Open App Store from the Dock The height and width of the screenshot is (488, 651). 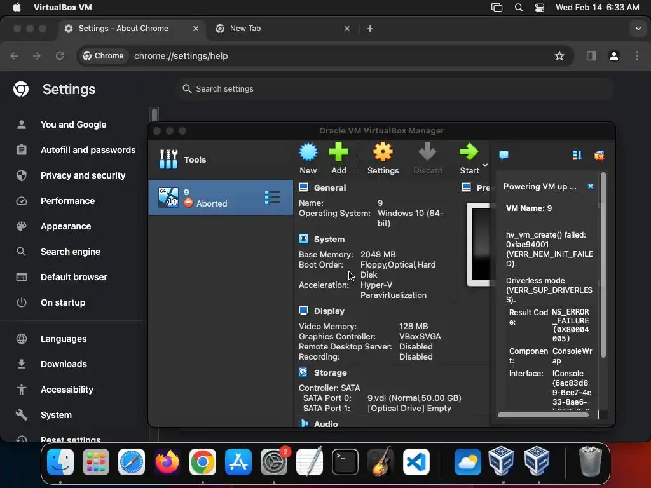point(238,462)
